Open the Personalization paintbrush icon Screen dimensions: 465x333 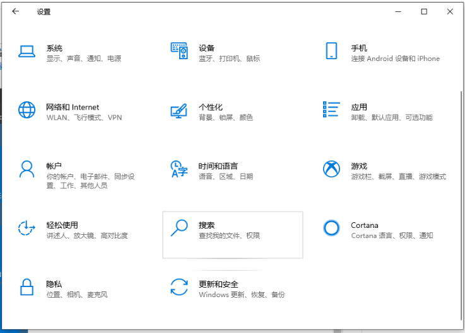179,111
